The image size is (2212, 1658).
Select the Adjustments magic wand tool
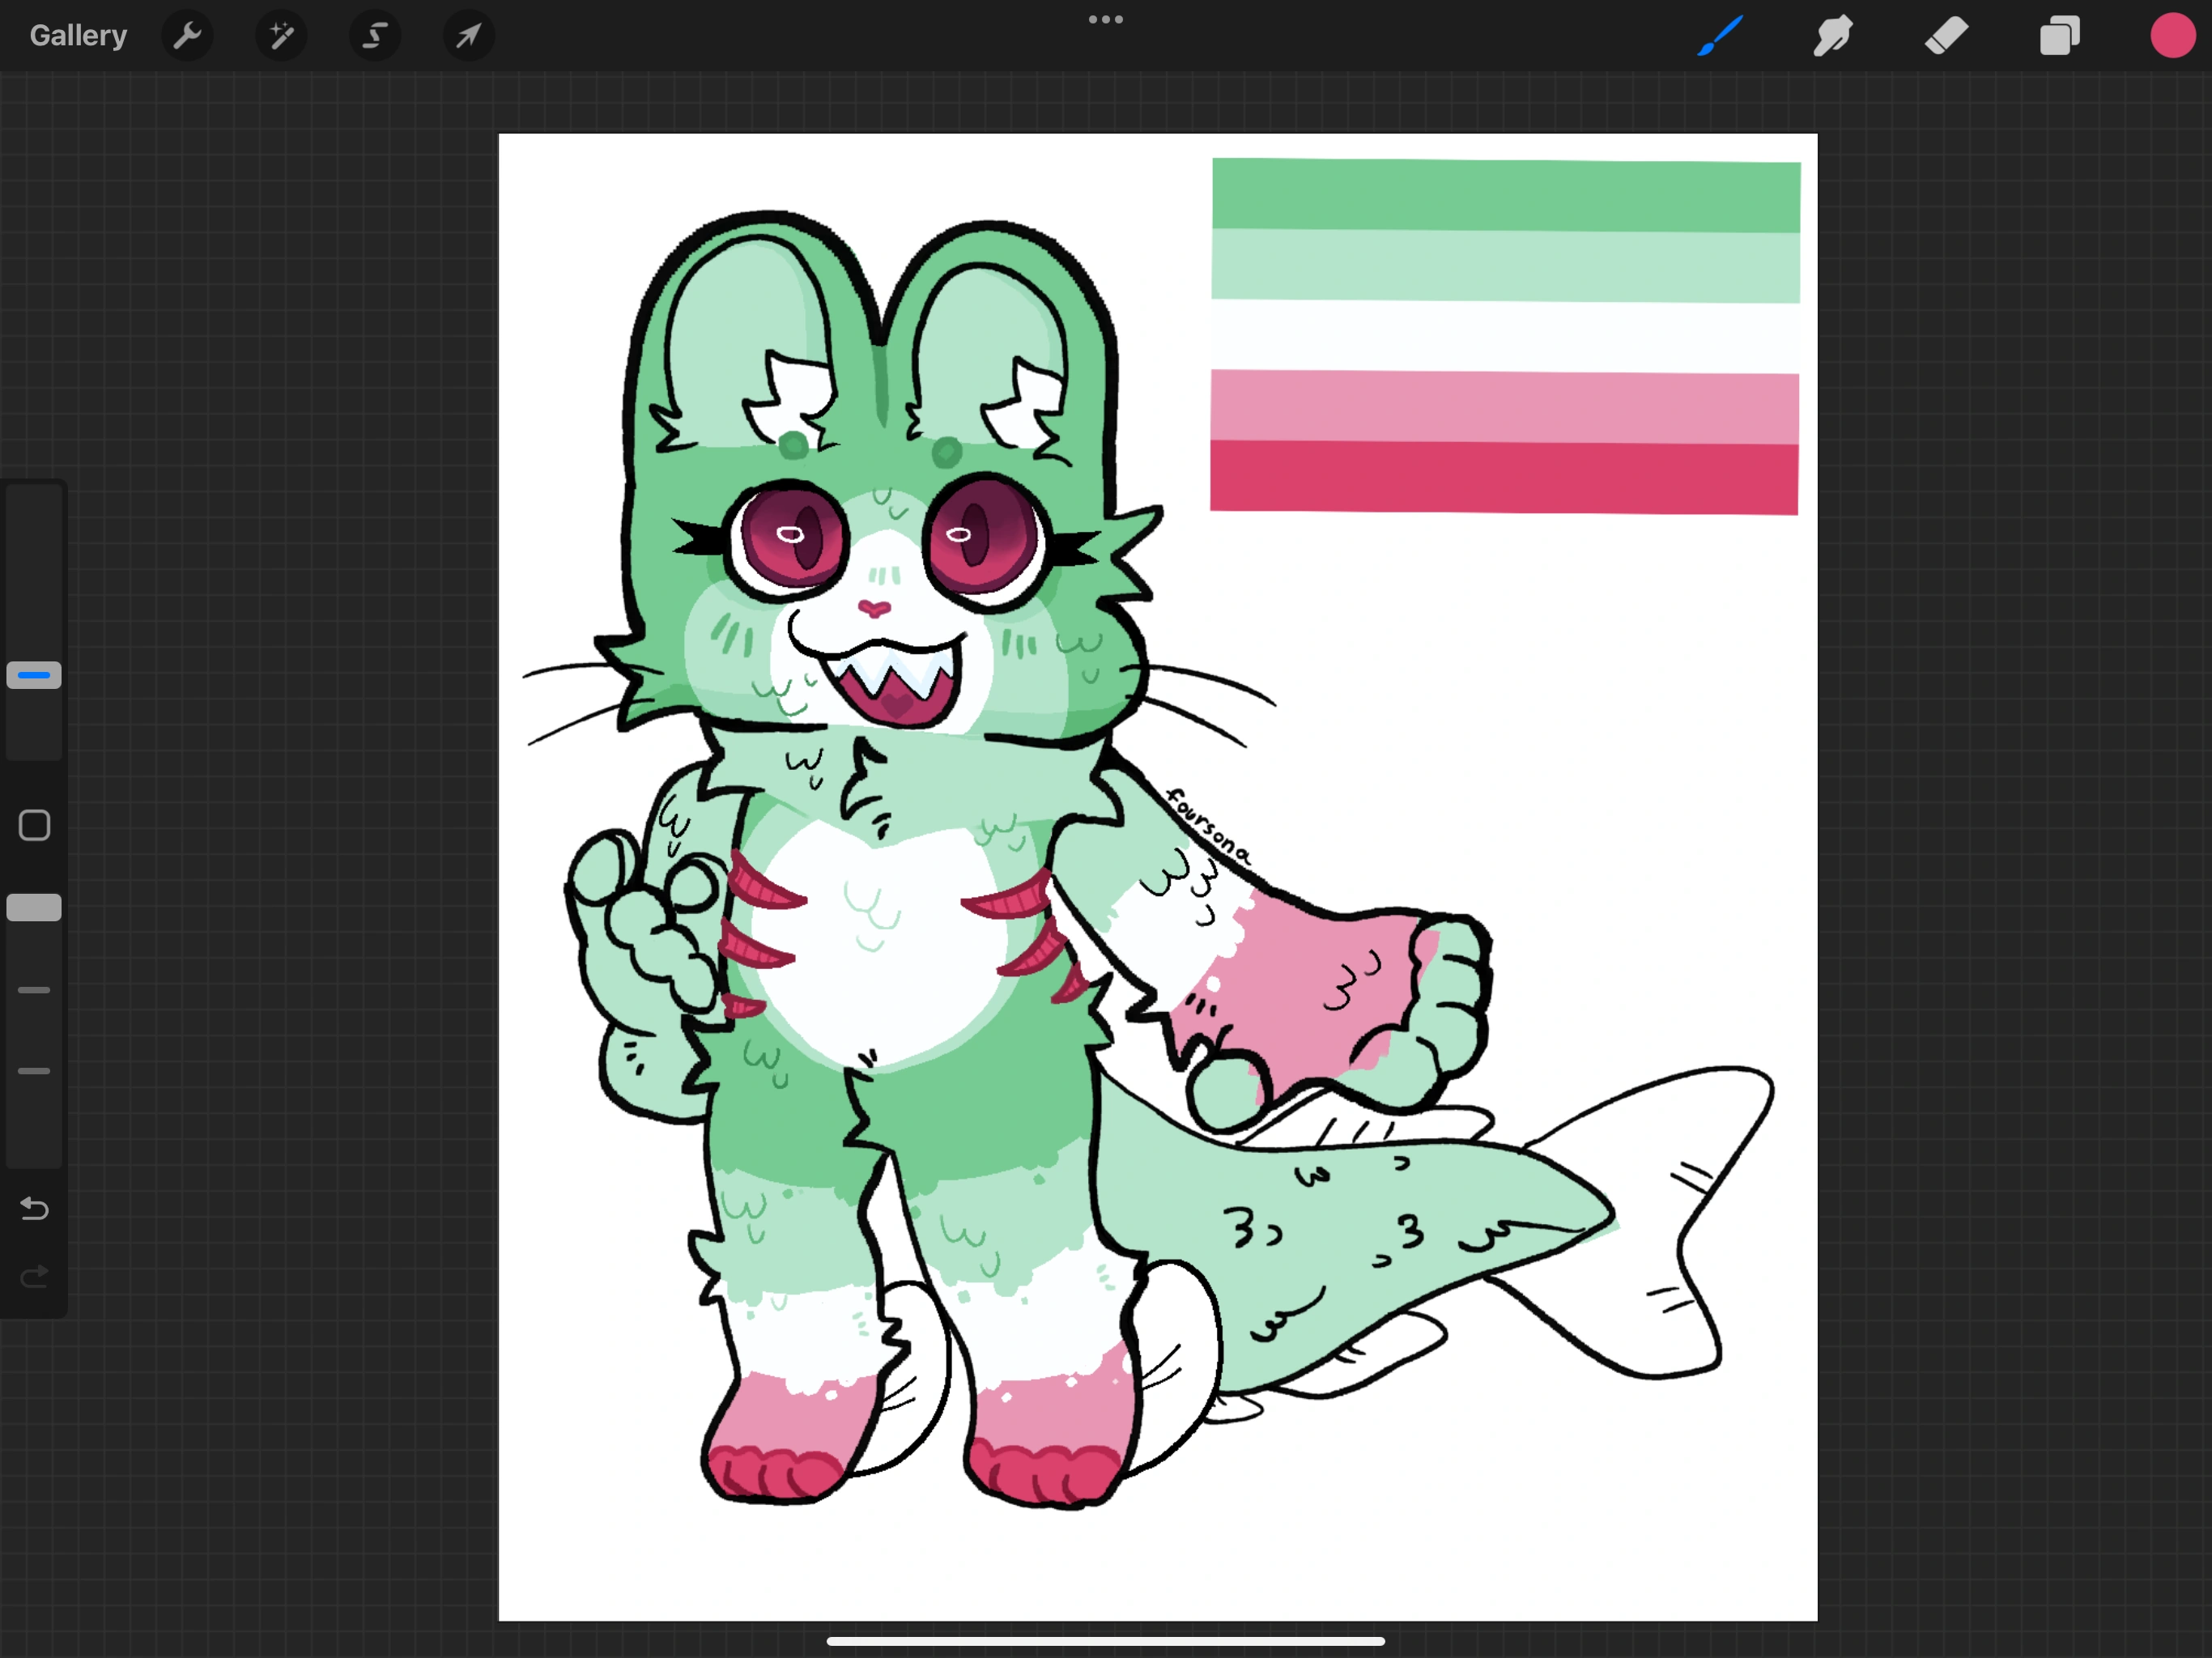click(x=281, y=35)
